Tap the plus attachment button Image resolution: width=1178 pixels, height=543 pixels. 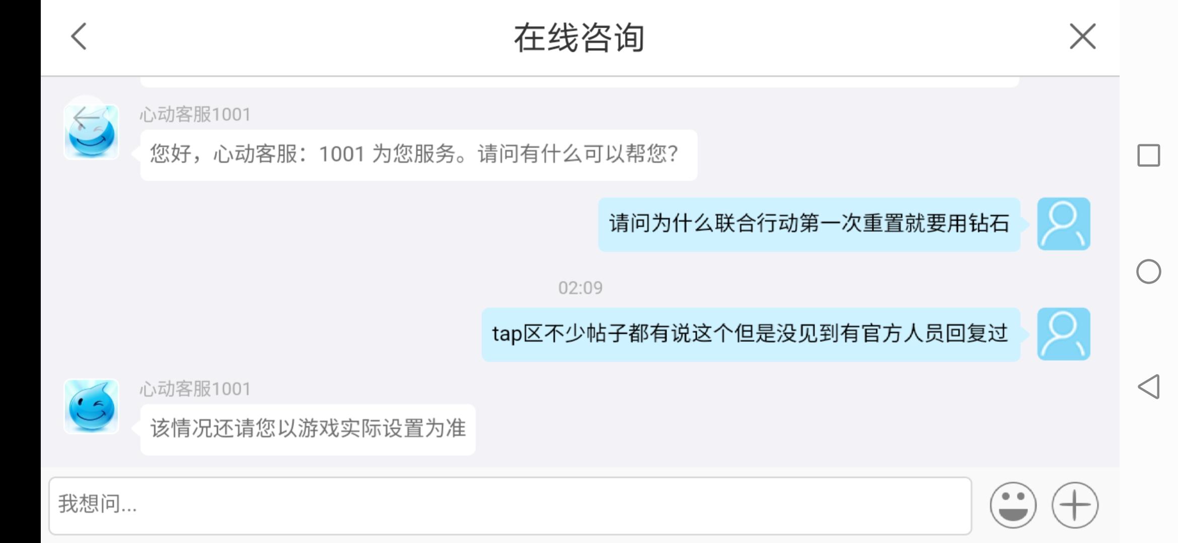(x=1075, y=505)
